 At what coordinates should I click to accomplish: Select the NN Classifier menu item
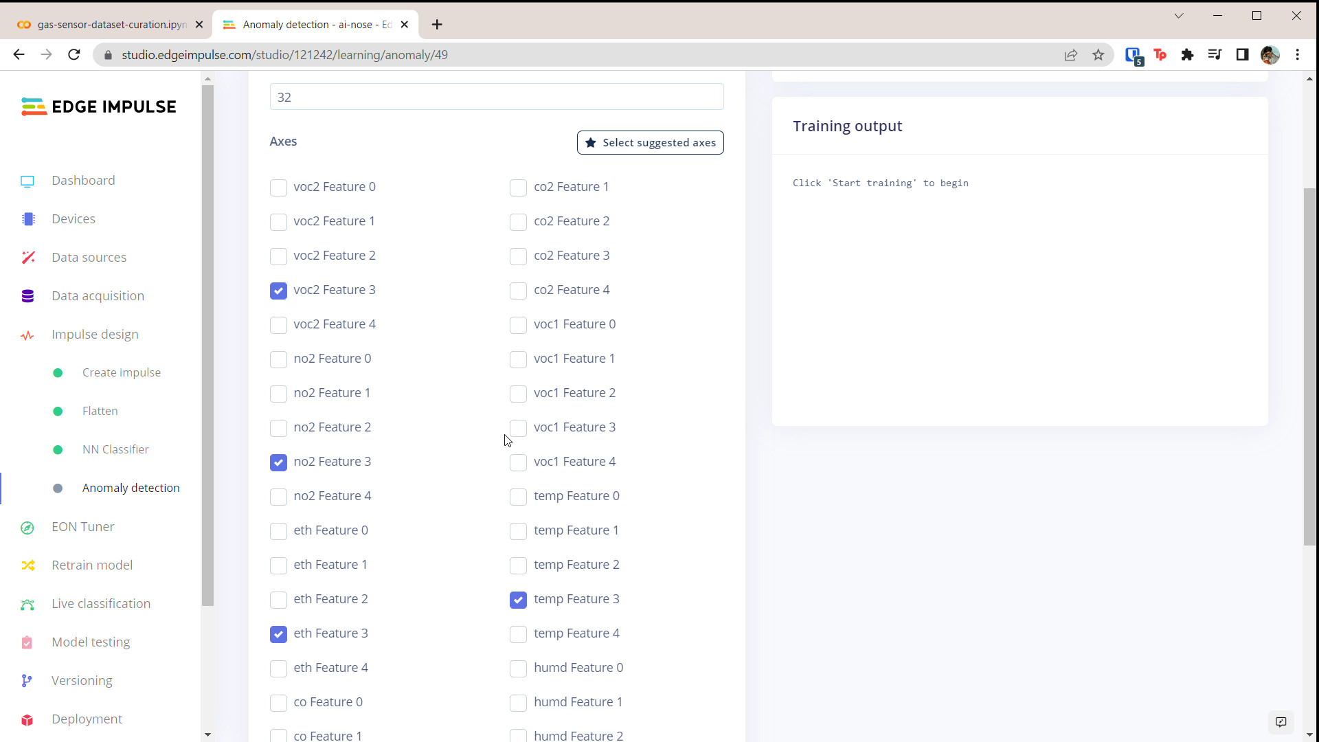point(115,449)
